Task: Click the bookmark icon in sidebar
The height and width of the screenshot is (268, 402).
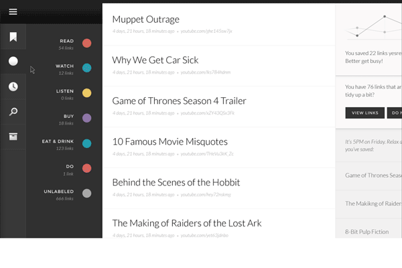Action: point(13,36)
